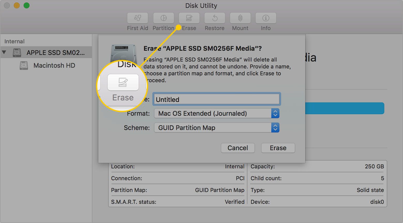
Task: Click the blue disk usage bar
Action: coord(345,108)
